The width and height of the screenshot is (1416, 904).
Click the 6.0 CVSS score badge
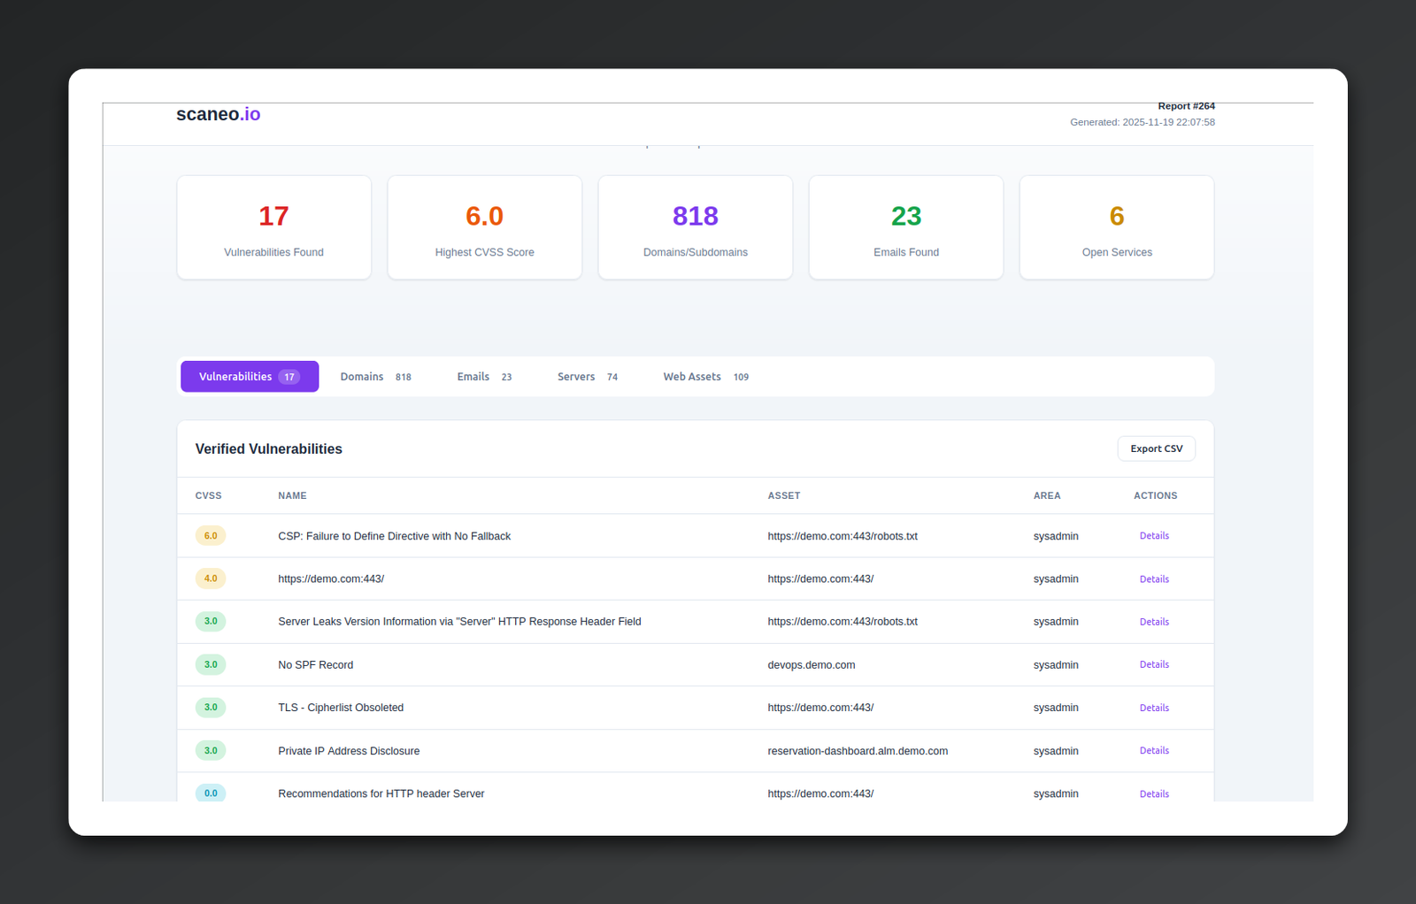[x=211, y=536]
